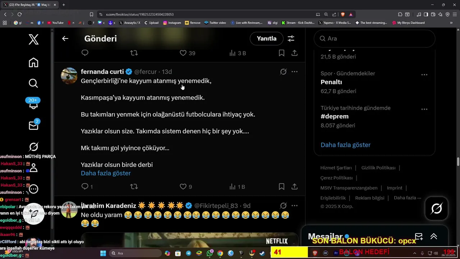Go back using the Gönderi arrow

point(65,38)
